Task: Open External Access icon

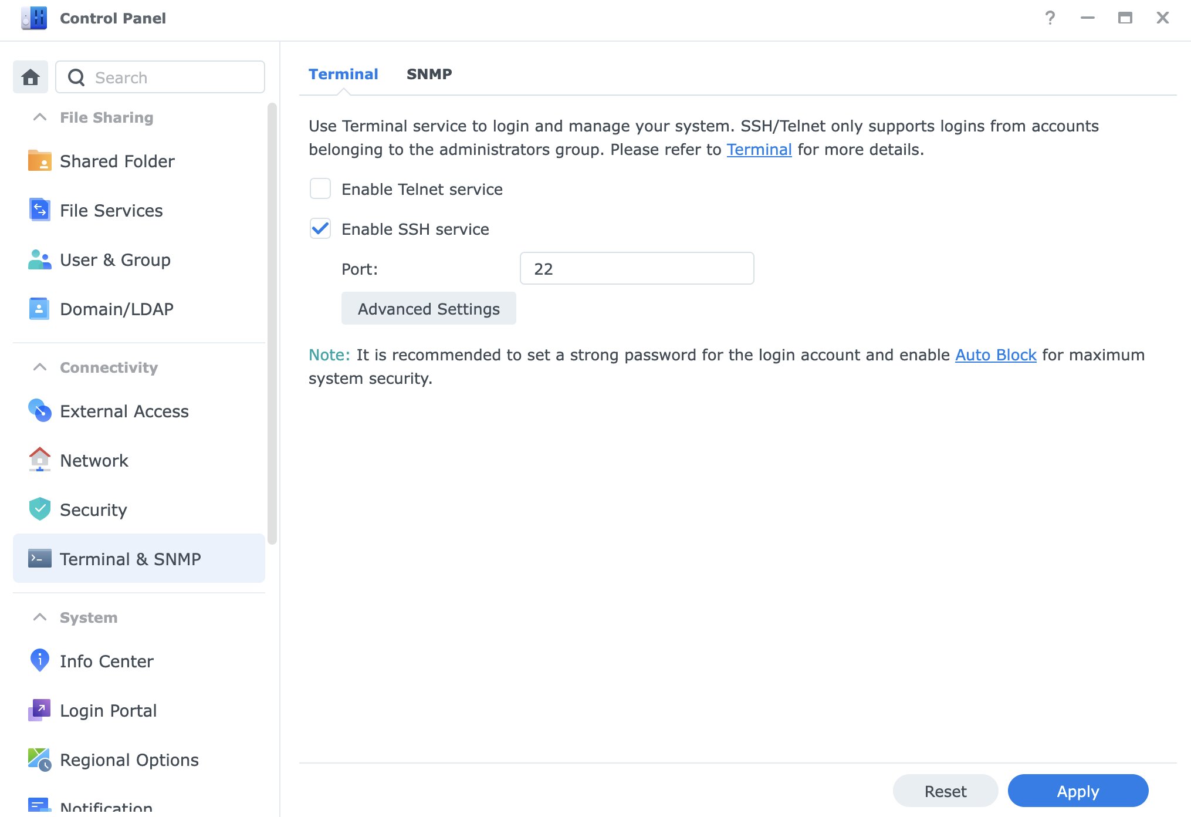Action: click(x=39, y=411)
